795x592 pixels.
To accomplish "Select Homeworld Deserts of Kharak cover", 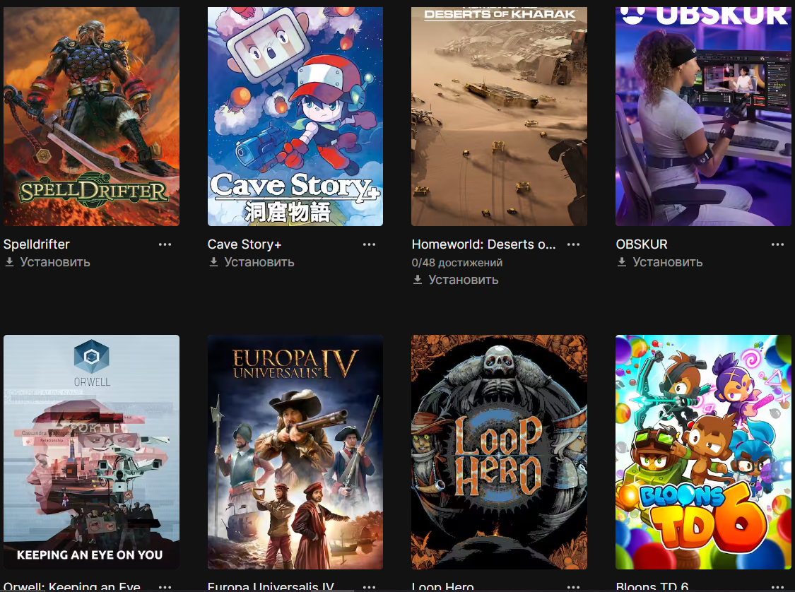I will coord(500,116).
